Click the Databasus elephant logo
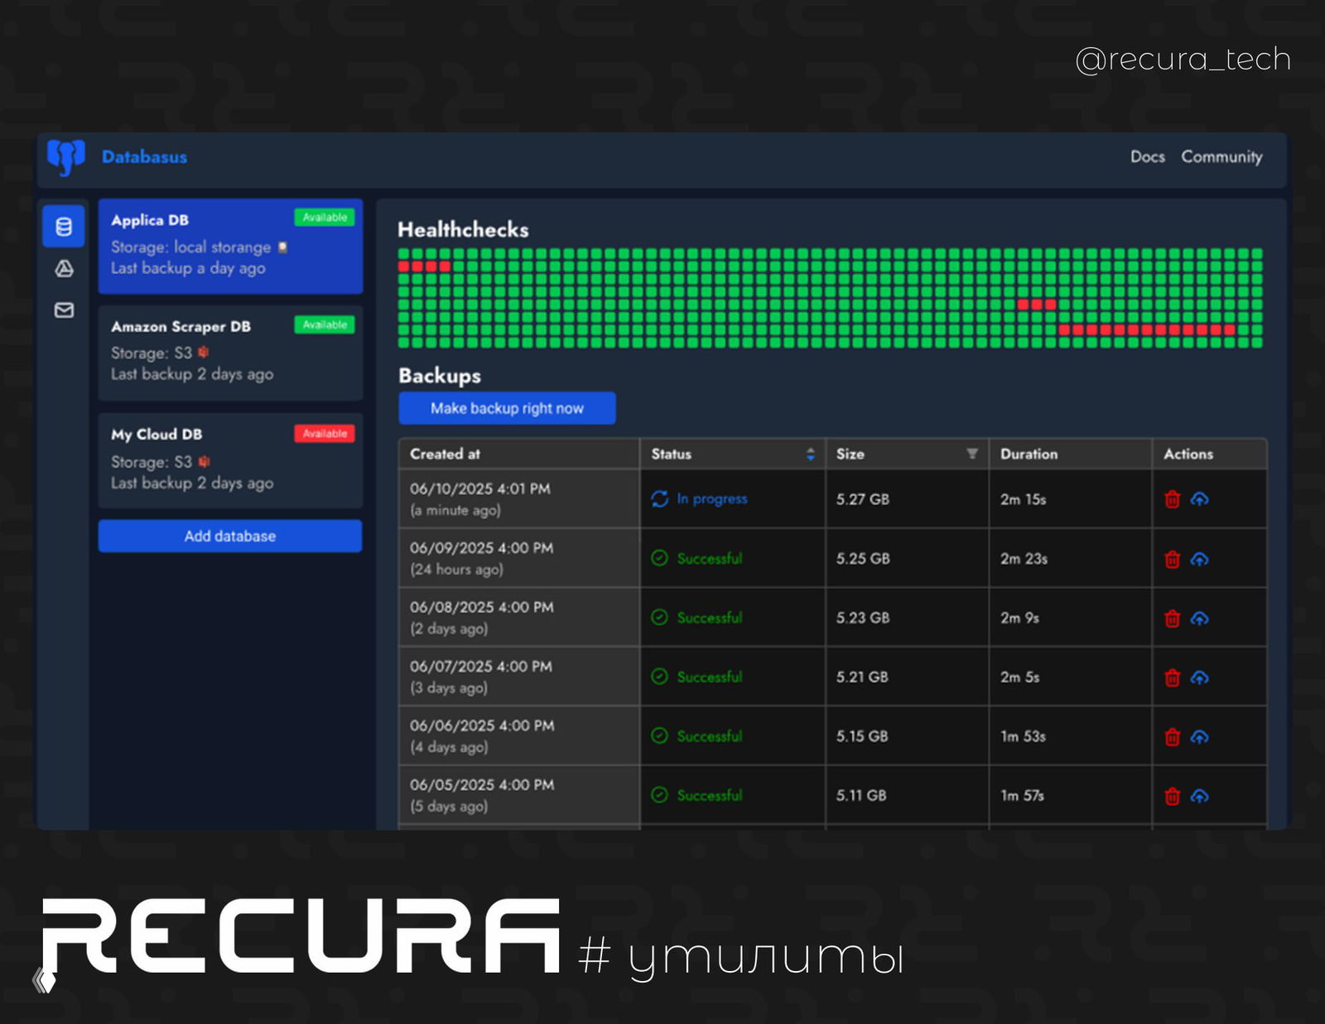This screenshot has height=1024, width=1325. (68, 156)
